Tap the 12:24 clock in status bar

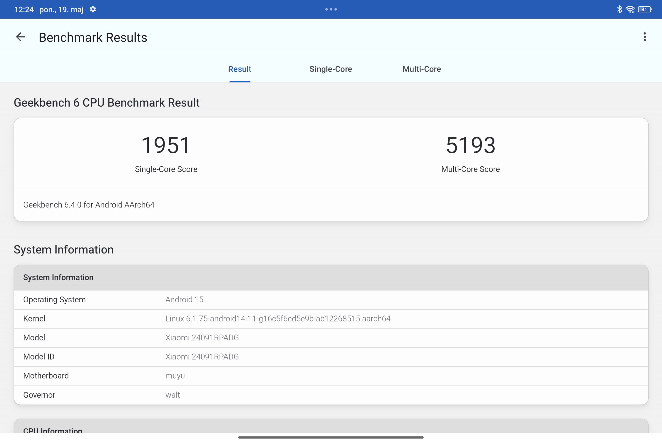[24, 10]
